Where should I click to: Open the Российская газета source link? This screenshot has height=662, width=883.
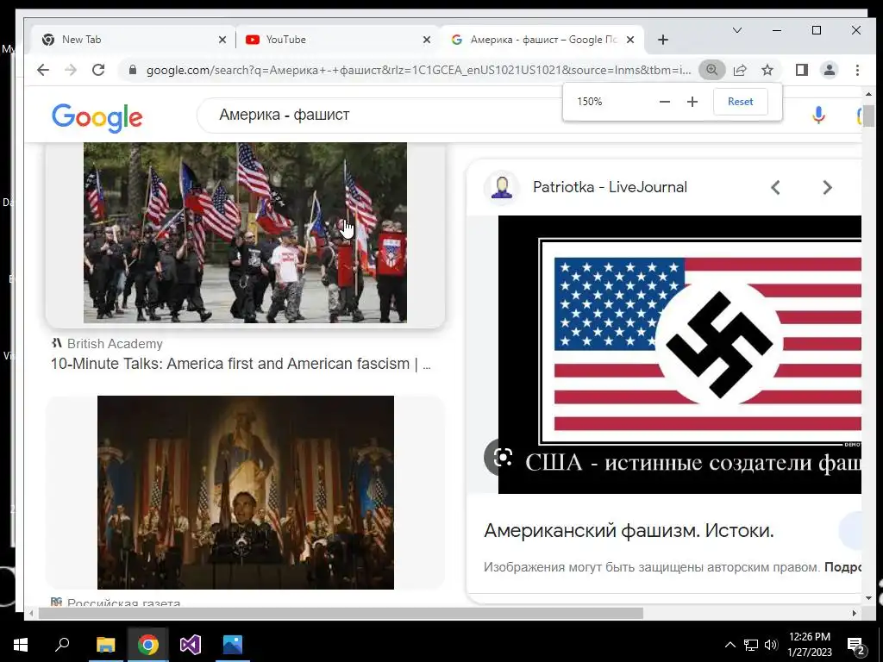[116, 603]
